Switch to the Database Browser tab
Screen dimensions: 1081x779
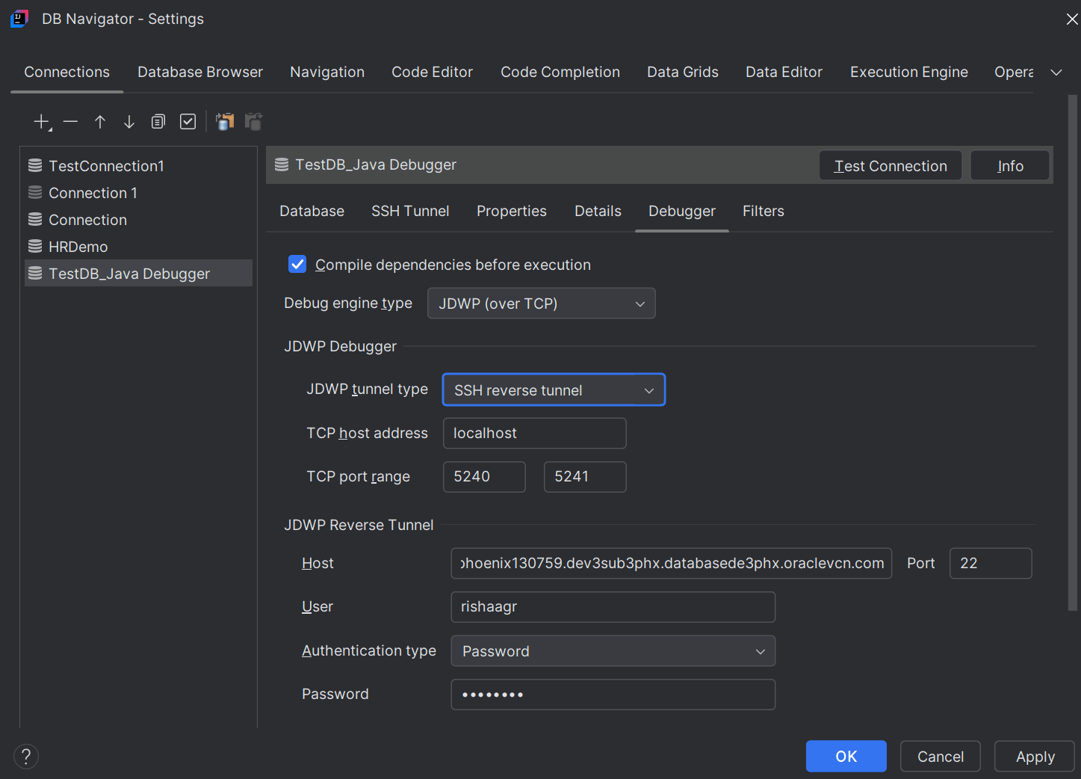pos(200,73)
